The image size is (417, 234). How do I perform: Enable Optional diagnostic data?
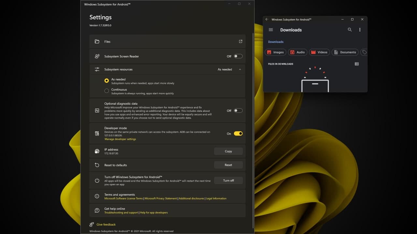[x=238, y=110]
